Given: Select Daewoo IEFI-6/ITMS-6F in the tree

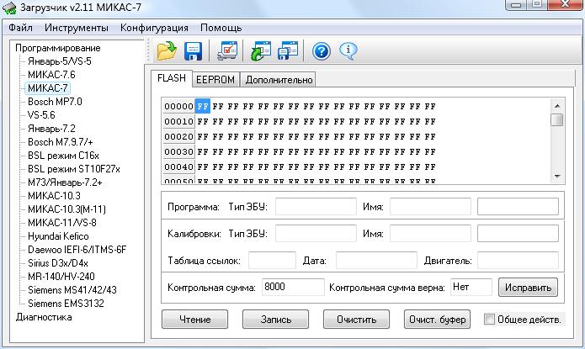Looking at the screenshot, I should coord(77,250).
